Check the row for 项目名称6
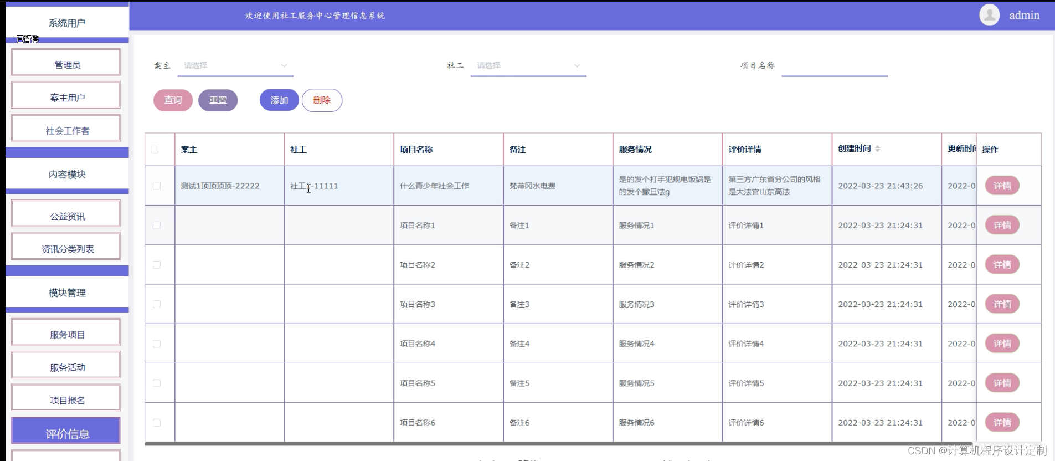 [157, 422]
